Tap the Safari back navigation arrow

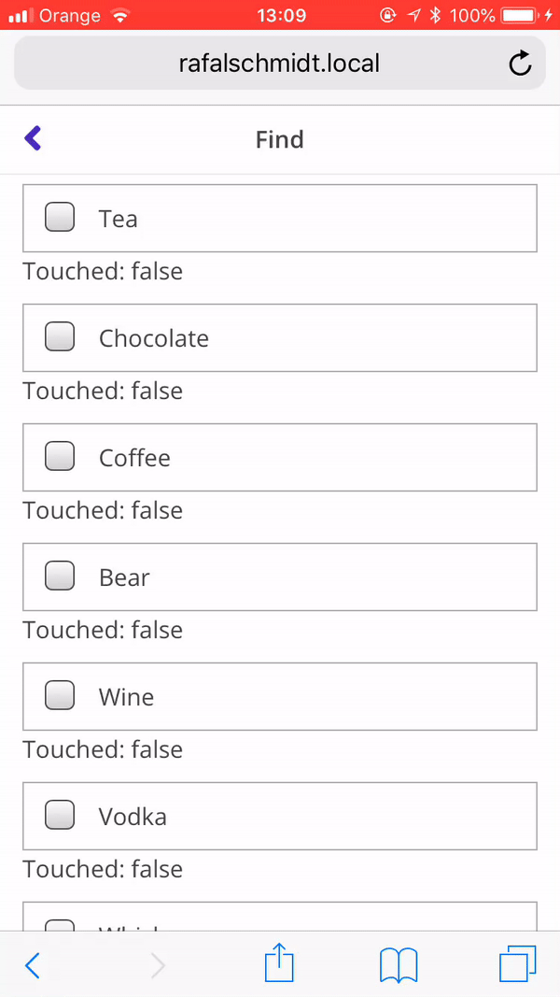coord(33,963)
